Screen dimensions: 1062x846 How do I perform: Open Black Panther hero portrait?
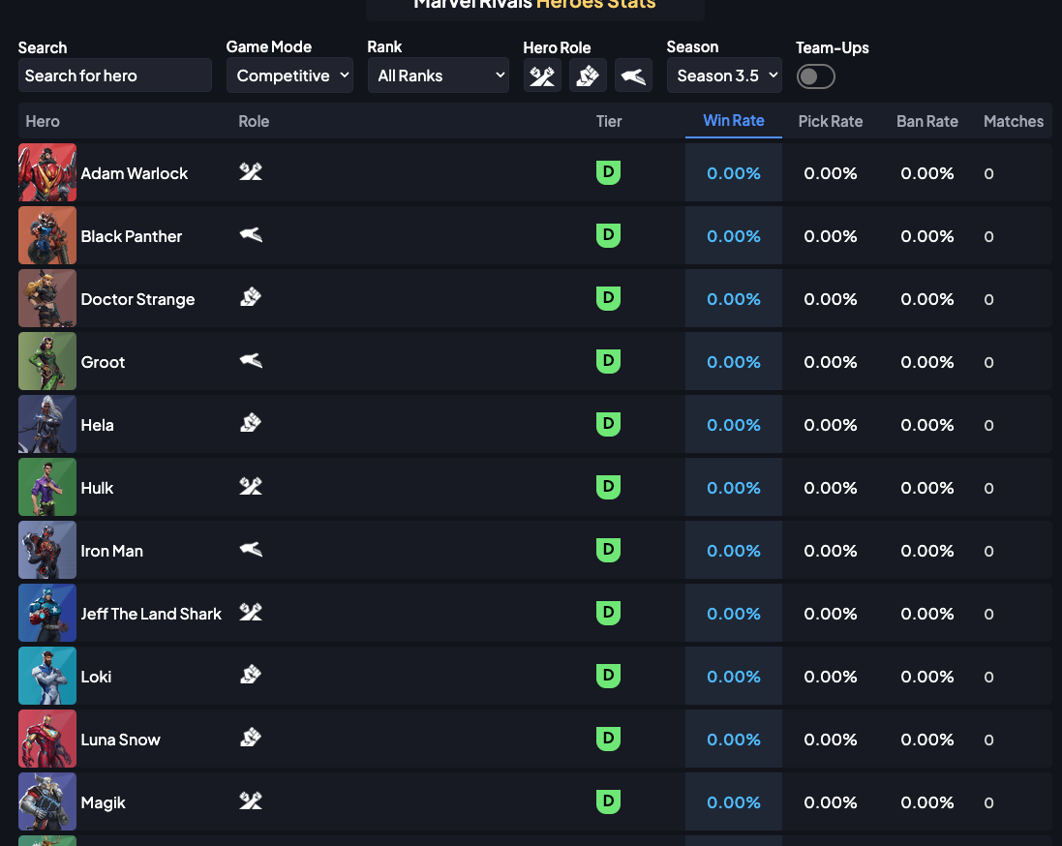point(47,236)
